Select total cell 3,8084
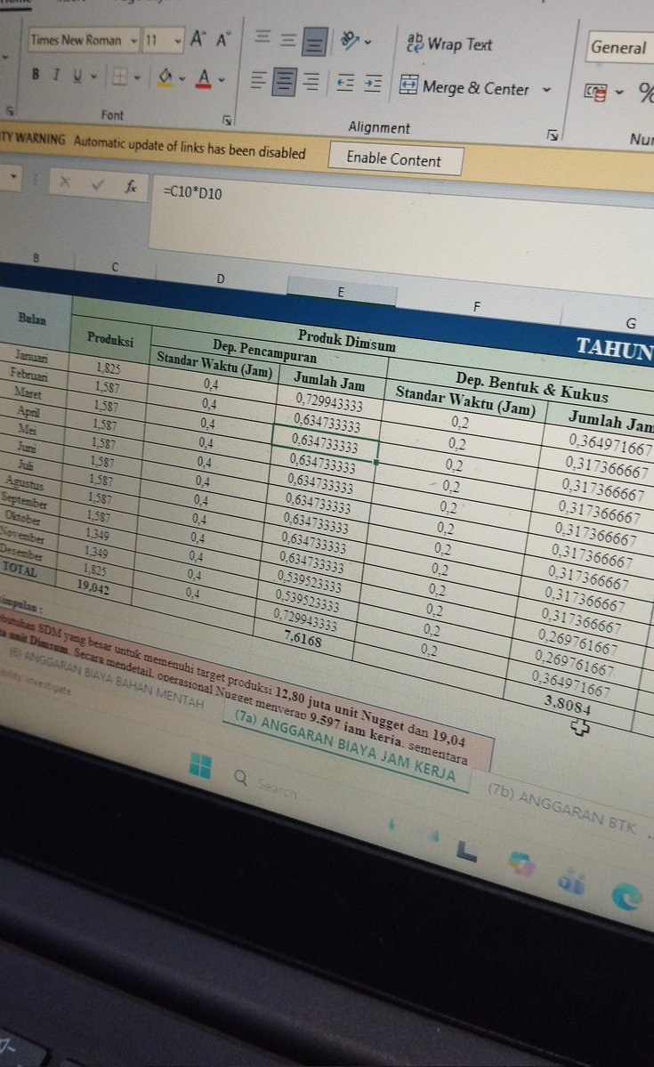This screenshot has height=1067, width=654. (569, 703)
